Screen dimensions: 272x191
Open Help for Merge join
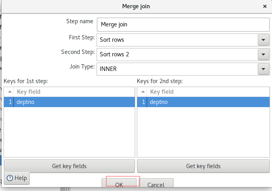point(17,178)
